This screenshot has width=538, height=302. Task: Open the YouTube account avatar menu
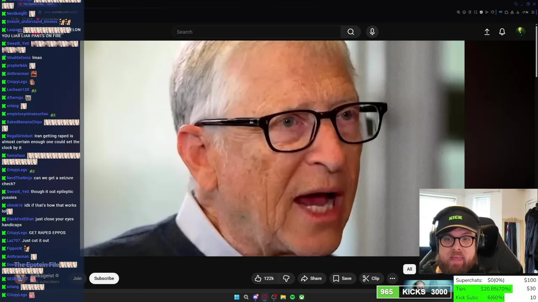pyautogui.click(x=520, y=31)
